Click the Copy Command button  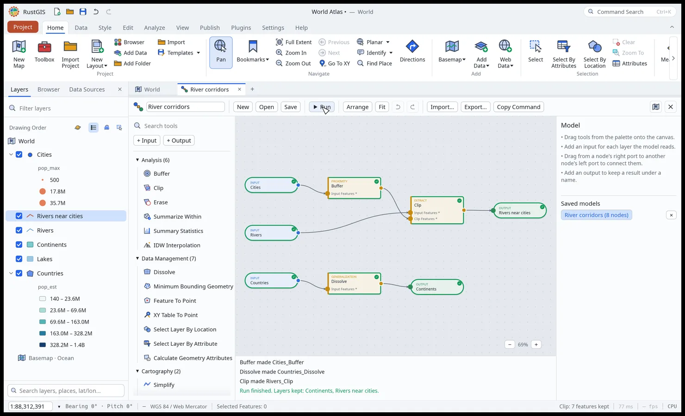pos(518,107)
